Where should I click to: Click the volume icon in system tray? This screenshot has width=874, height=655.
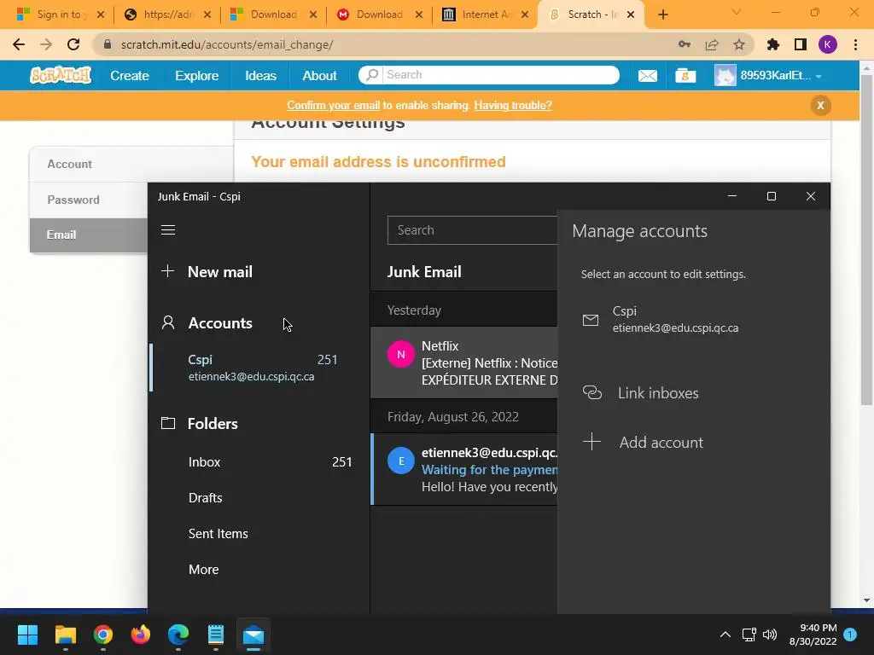click(x=770, y=635)
